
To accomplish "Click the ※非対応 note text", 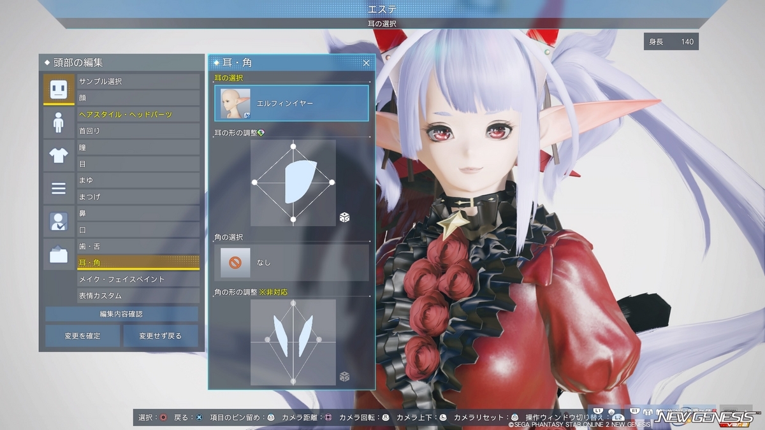I will (273, 292).
